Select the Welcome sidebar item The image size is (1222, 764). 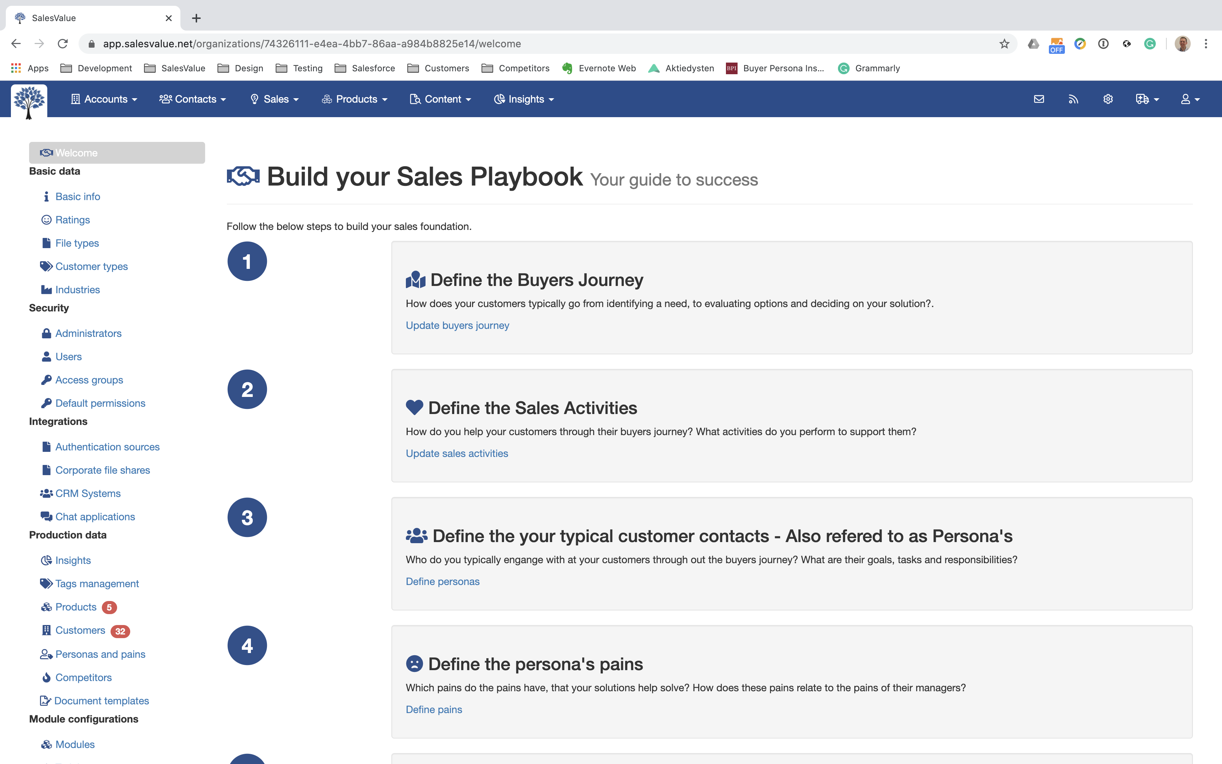click(117, 152)
